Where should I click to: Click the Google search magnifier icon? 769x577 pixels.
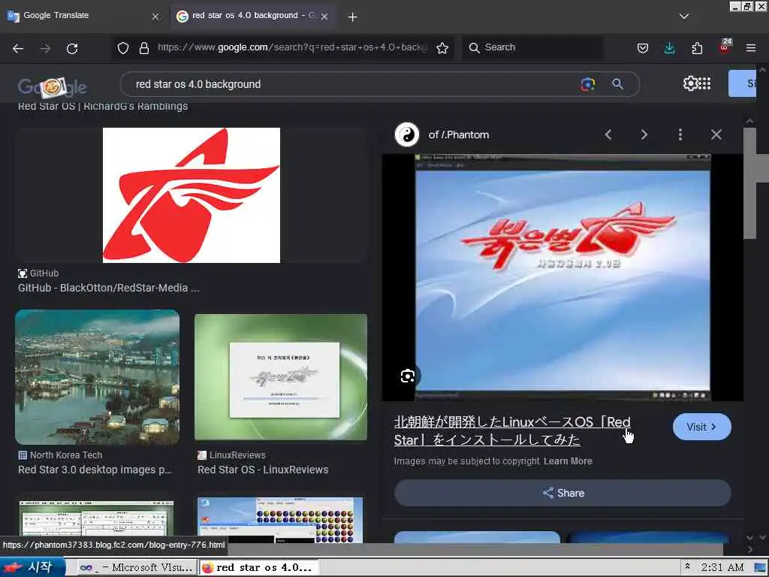[x=617, y=84]
